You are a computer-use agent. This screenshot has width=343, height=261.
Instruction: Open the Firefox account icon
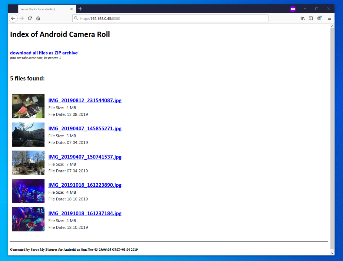coord(319,19)
